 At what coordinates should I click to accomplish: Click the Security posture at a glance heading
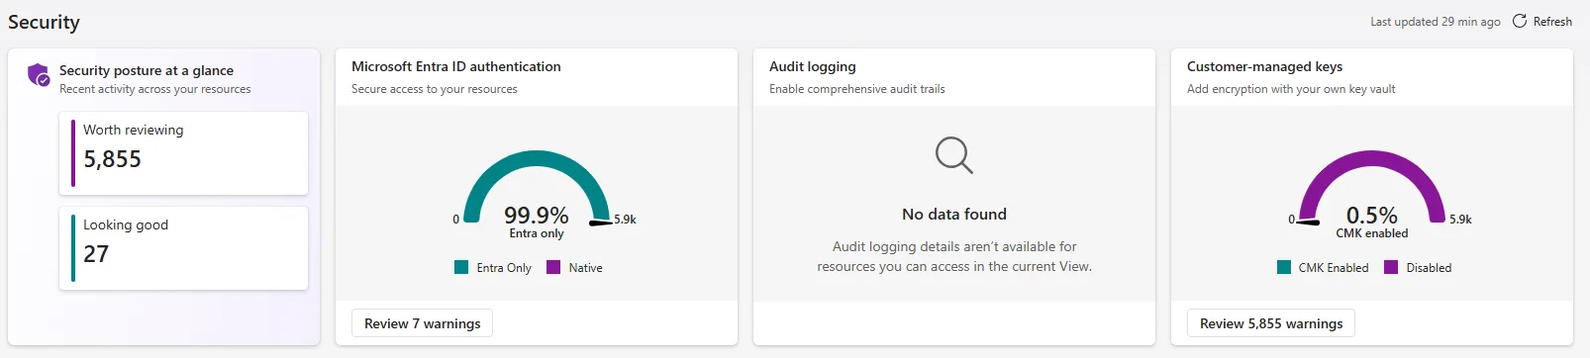point(147,70)
